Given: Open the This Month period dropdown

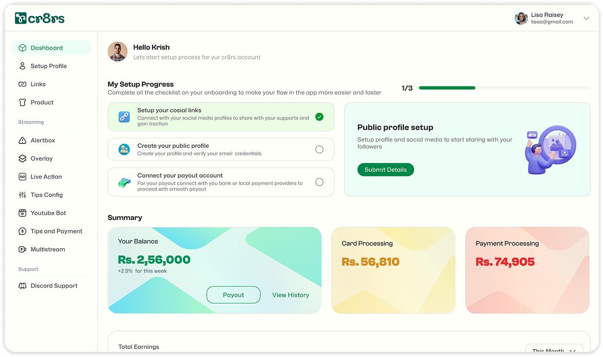Looking at the screenshot, I should pyautogui.click(x=554, y=351).
